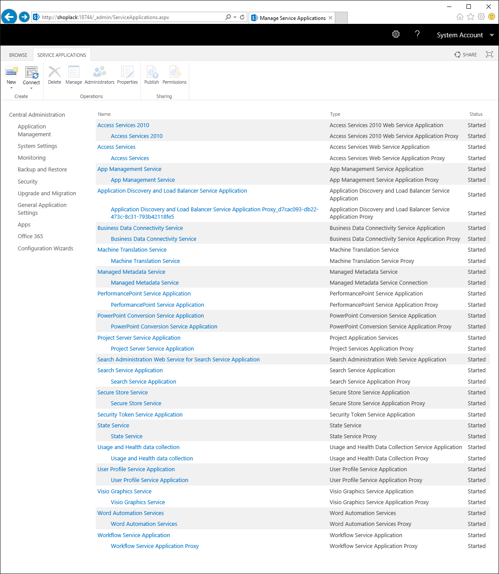
Task: Click the smiley feedback icon
Action: click(492, 16)
